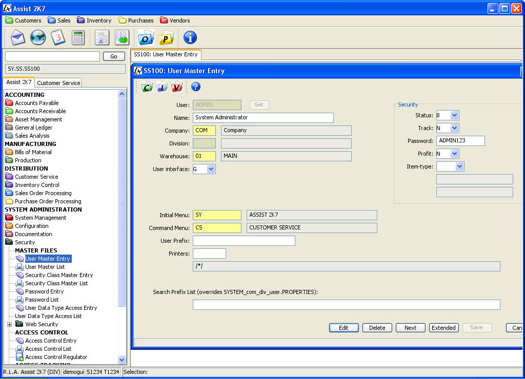This screenshot has width=525, height=379.
Task: Click the Go button
Action: coord(114,56)
